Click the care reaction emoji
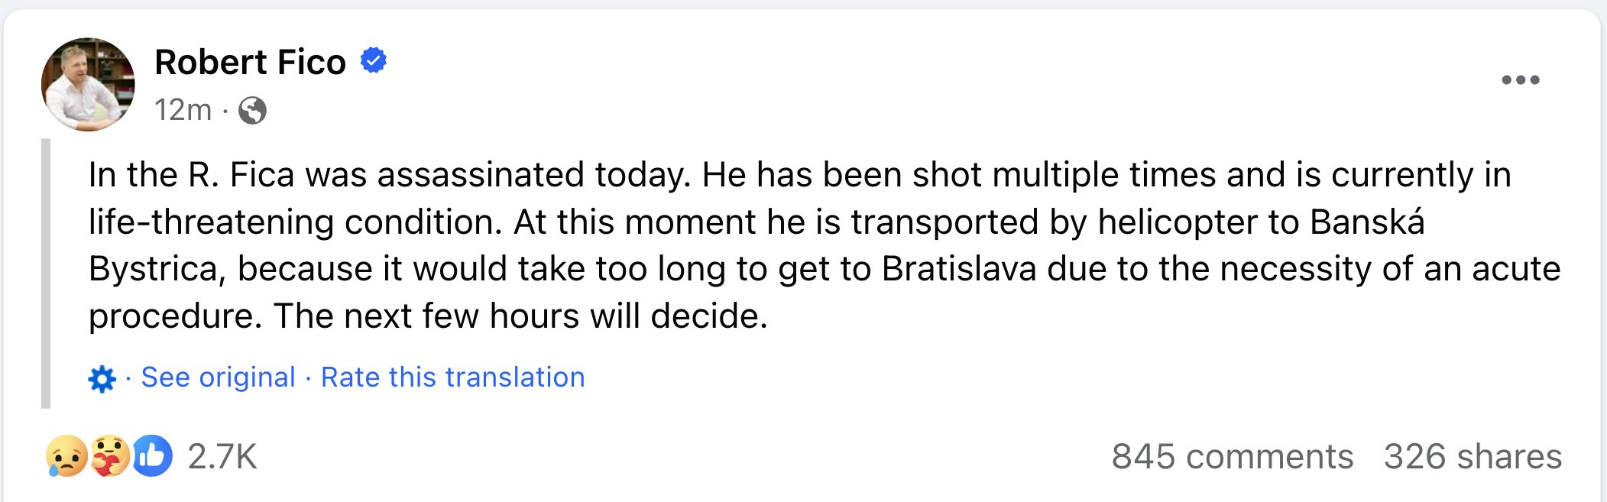 coord(109,456)
